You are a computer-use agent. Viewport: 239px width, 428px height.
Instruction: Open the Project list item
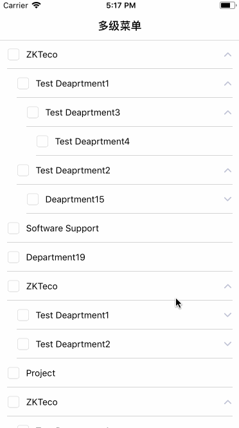point(119,373)
